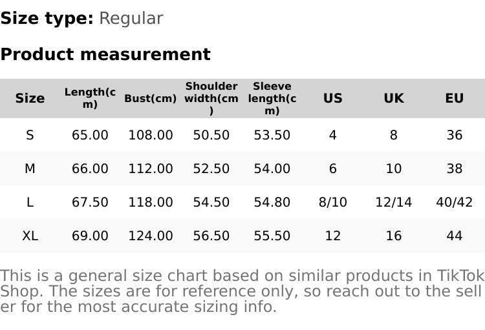Screen dimensions: 485x330
Task: Select the 40/42 EU size cell
Action: (x=455, y=202)
